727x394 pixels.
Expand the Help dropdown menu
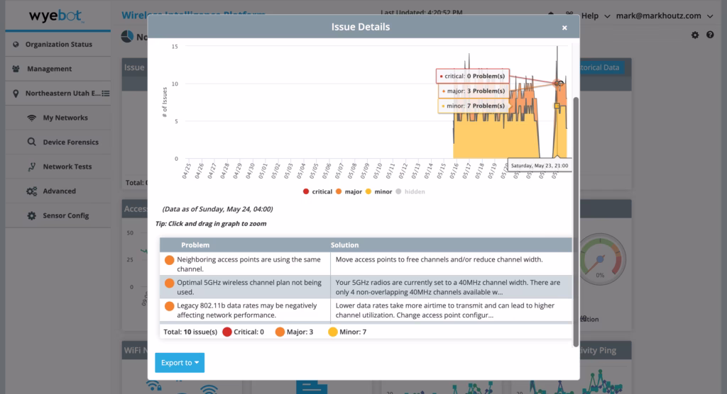[x=596, y=16]
